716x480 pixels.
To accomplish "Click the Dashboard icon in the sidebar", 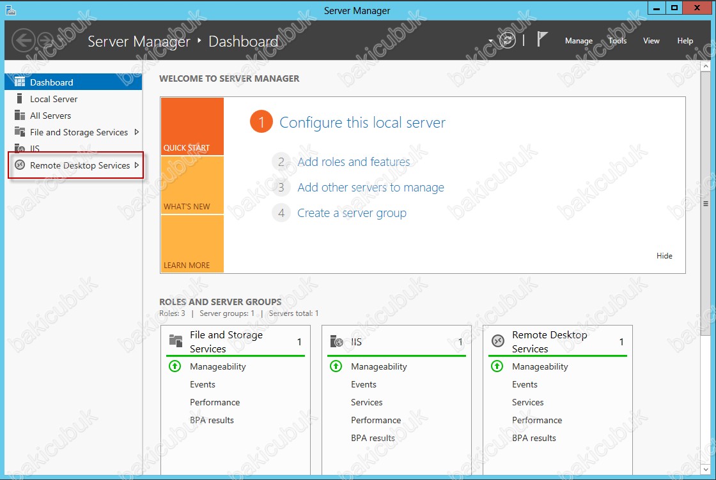I will pyautogui.click(x=20, y=82).
